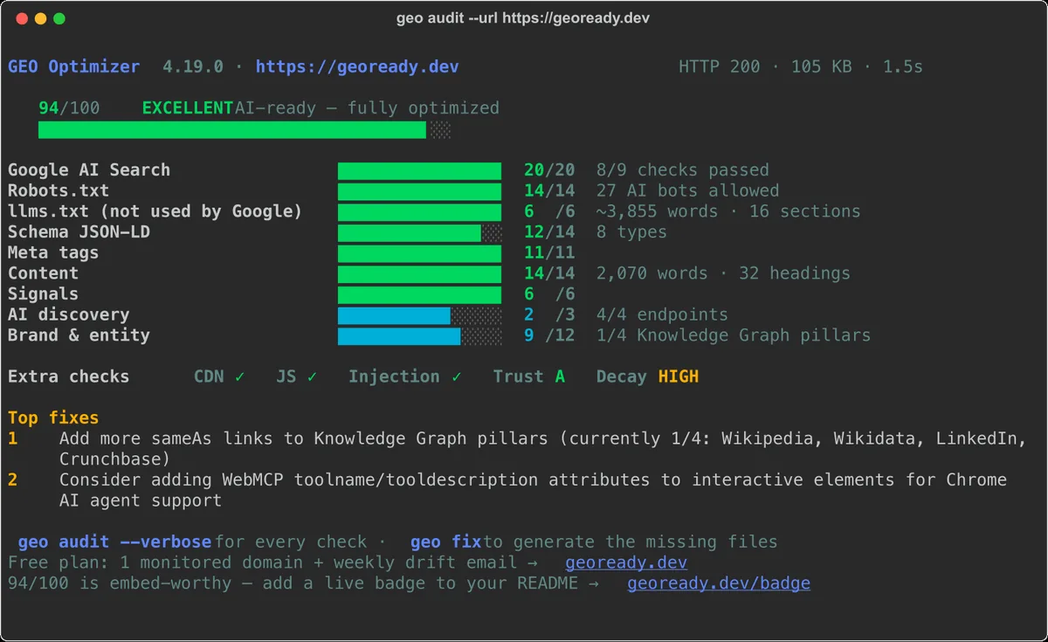Click the AI discovery blue score bar
Image resolution: width=1048 pixels, height=642 pixels.
420,315
